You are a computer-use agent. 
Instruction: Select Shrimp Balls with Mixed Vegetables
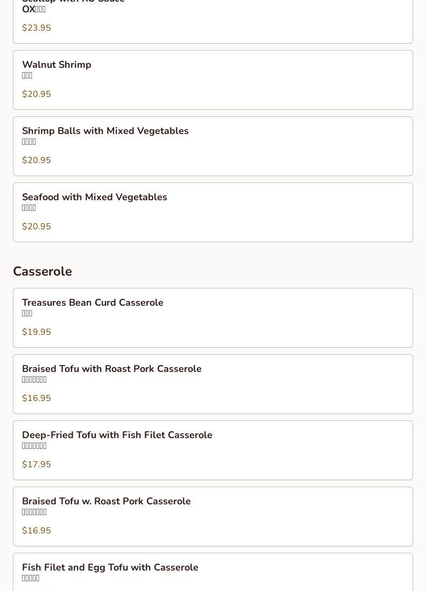105,131
